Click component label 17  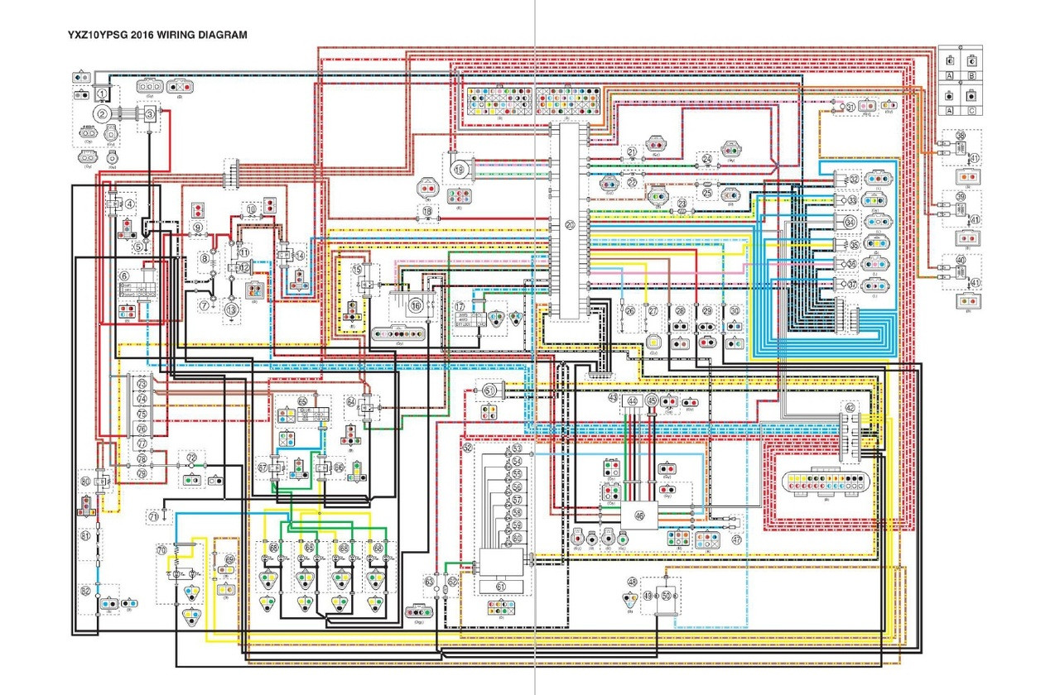(x=460, y=306)
